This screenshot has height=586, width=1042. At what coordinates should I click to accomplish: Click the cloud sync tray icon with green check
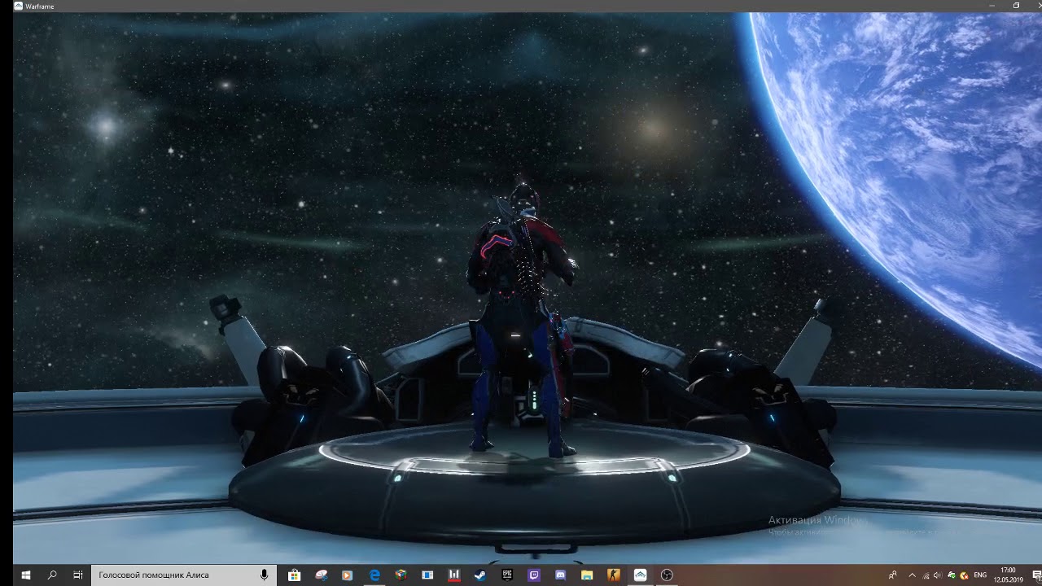click(x=952, y=575)
